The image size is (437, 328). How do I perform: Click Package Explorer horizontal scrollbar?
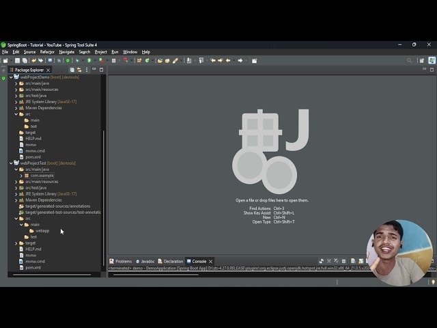[52, 275]
